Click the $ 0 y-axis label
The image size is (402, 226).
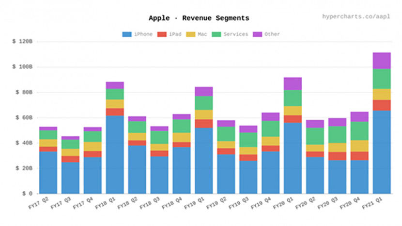tap(28, 194)
